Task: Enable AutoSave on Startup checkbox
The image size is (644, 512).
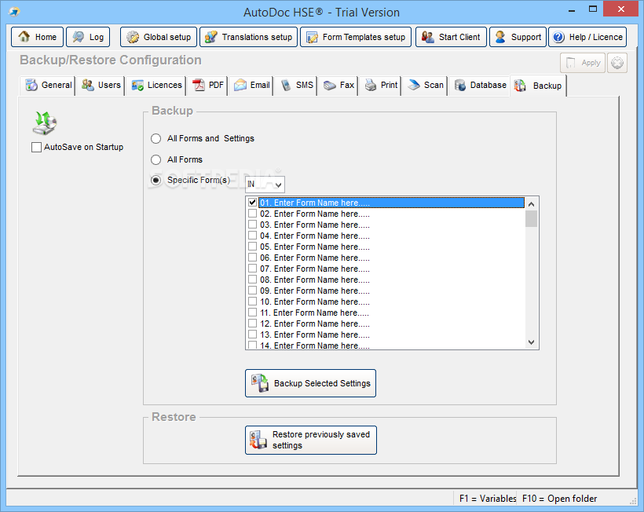Action: pos(37,147)
